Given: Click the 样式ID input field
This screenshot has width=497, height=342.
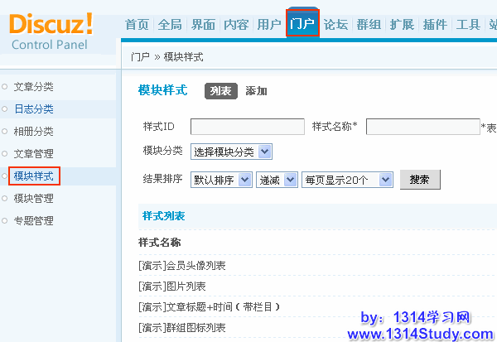Looking at the screenshot, I should (248, 127).
